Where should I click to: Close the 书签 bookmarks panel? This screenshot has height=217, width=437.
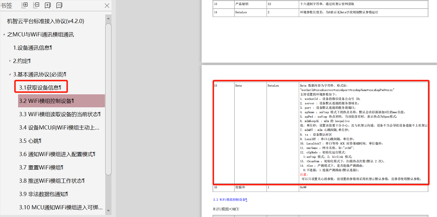point(107,5)
